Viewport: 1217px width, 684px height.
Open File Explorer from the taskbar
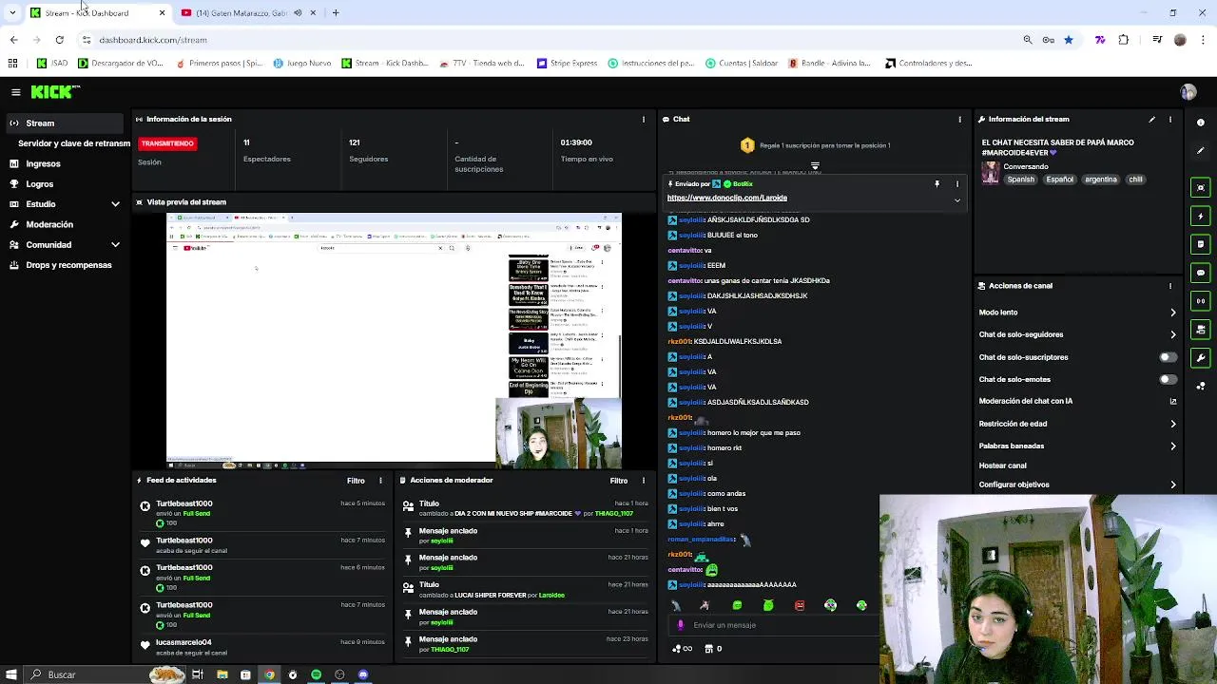(x=222, y=674)
